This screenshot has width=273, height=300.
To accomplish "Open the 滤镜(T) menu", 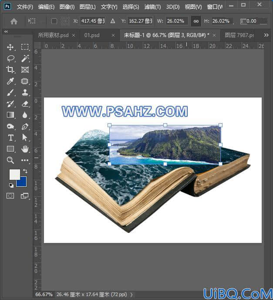I will tap(152, 7).
